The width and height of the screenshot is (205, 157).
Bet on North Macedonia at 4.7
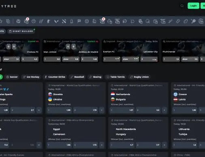pyautogui.click(x=122, y=145)
